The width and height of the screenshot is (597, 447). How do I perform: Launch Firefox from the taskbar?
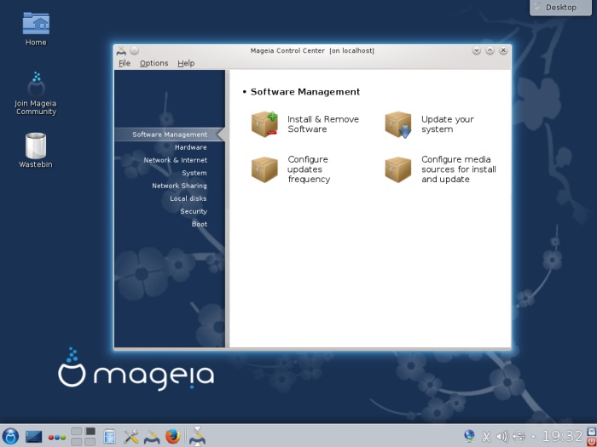172,436
